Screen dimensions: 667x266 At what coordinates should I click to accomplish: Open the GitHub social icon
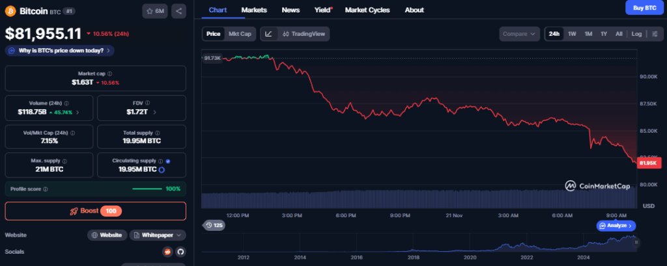(x=181, y=252)
